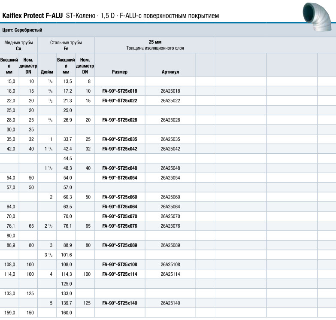Select size cell 'FA-90°-ST25x035'
The height and width of the screenshot is (320, 336).
tap(120, 139)
